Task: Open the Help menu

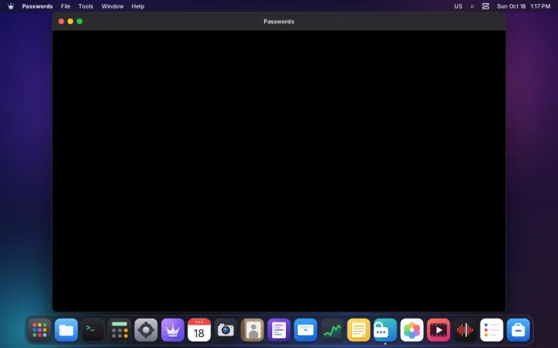Action: [x=138, y=6]
